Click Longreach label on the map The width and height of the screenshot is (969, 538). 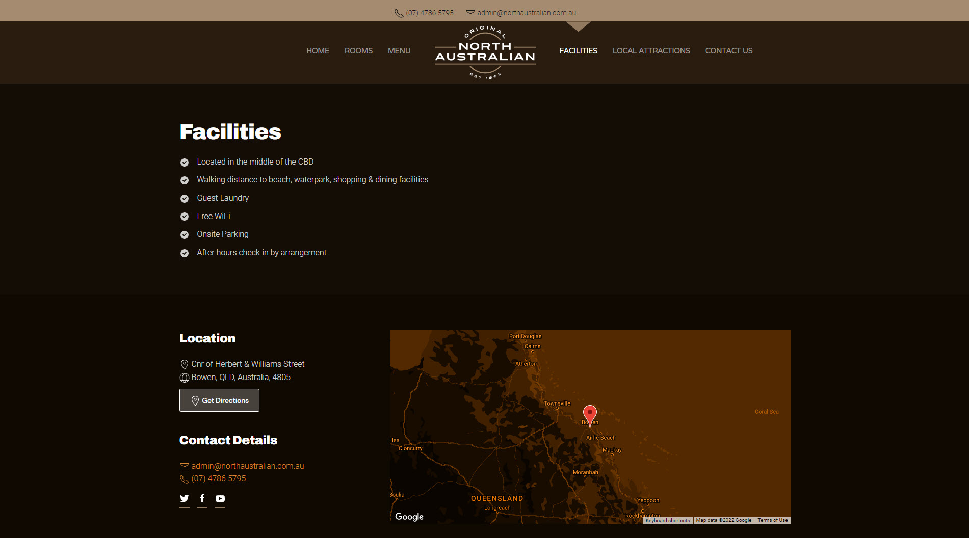(x=497, y=508)
